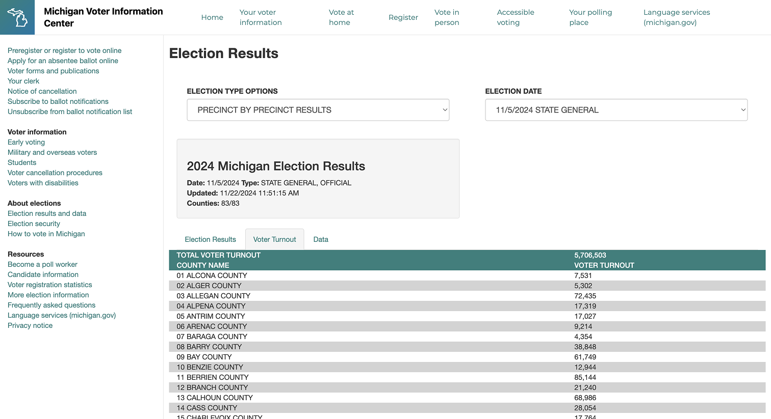Click the 2024 Michigan Election Results heading
771x419 pixels.
click(x=276, y=166)
